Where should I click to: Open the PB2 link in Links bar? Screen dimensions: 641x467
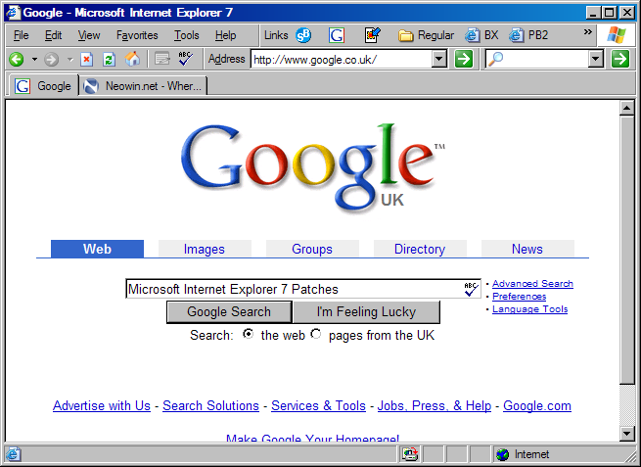[528, 35]
